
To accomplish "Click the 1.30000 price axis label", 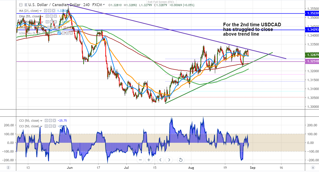I will click(x=313, y=107).
